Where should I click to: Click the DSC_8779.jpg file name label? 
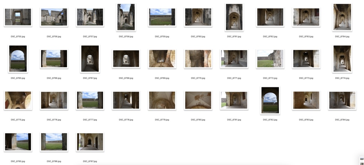[162, 120]
